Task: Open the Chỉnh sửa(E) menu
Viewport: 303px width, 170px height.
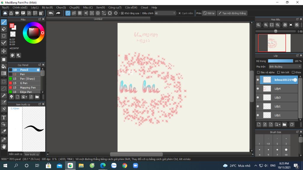Action: coord(20,7)
